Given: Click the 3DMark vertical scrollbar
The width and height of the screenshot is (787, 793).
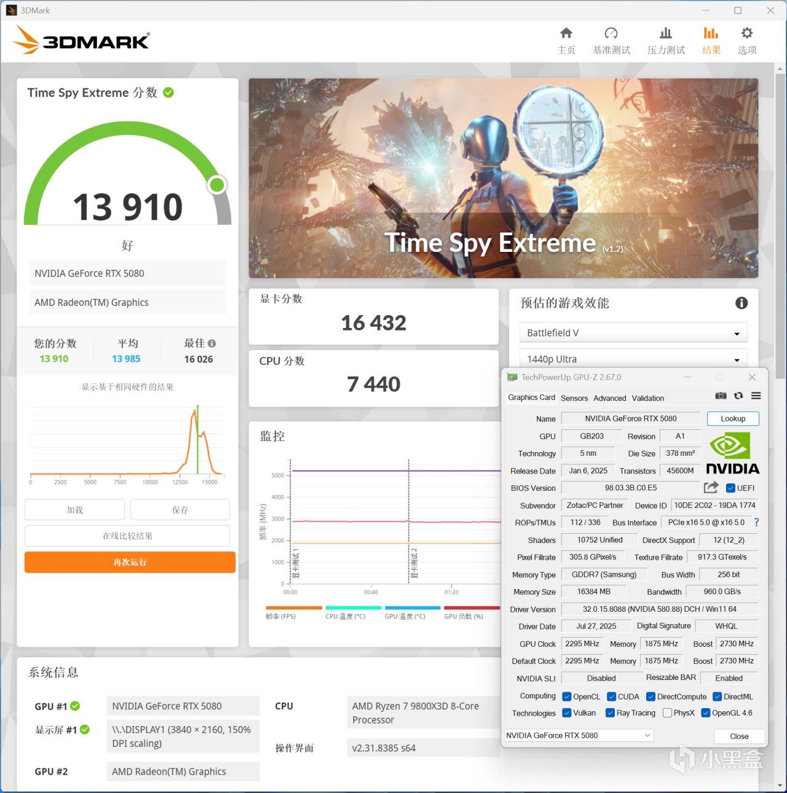Looking at the screenshot, I should (x=781, y=424).
